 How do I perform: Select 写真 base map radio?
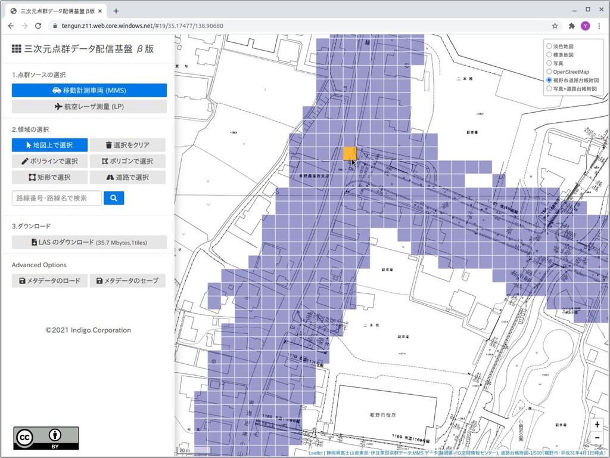tap(549, 63)
